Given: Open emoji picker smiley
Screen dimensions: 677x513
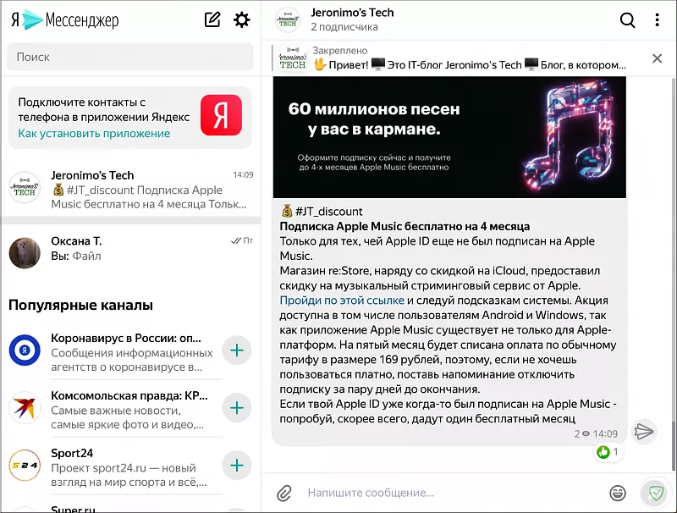Looking at the screenshot, I should [618, 493].
